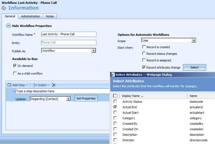Uncheck the On demand checkbox

pos(15,66)
